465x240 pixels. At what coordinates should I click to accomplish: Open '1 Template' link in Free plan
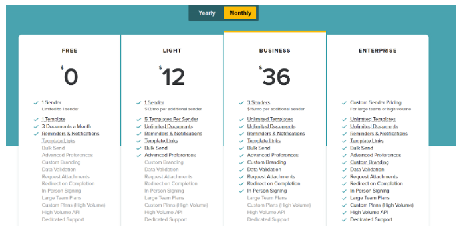53,119
